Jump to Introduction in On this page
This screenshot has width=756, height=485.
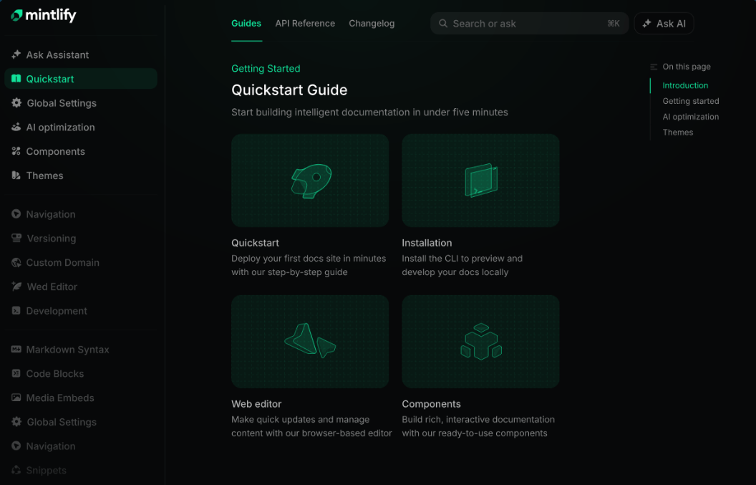tap(685, 85)
